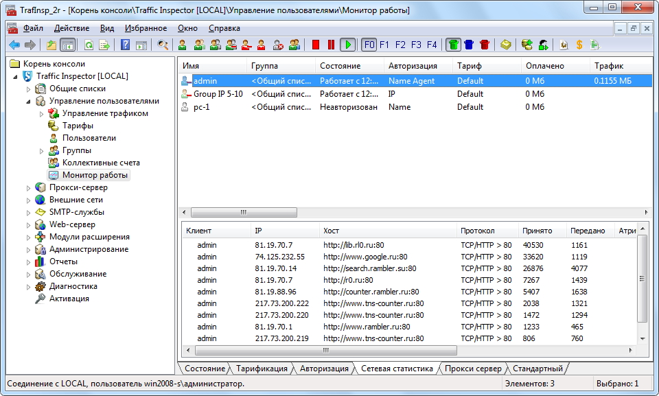Sort connections by the Протокол column header
Screen dimensions: 659x396
pyautogui.click(x=487, y=231)
